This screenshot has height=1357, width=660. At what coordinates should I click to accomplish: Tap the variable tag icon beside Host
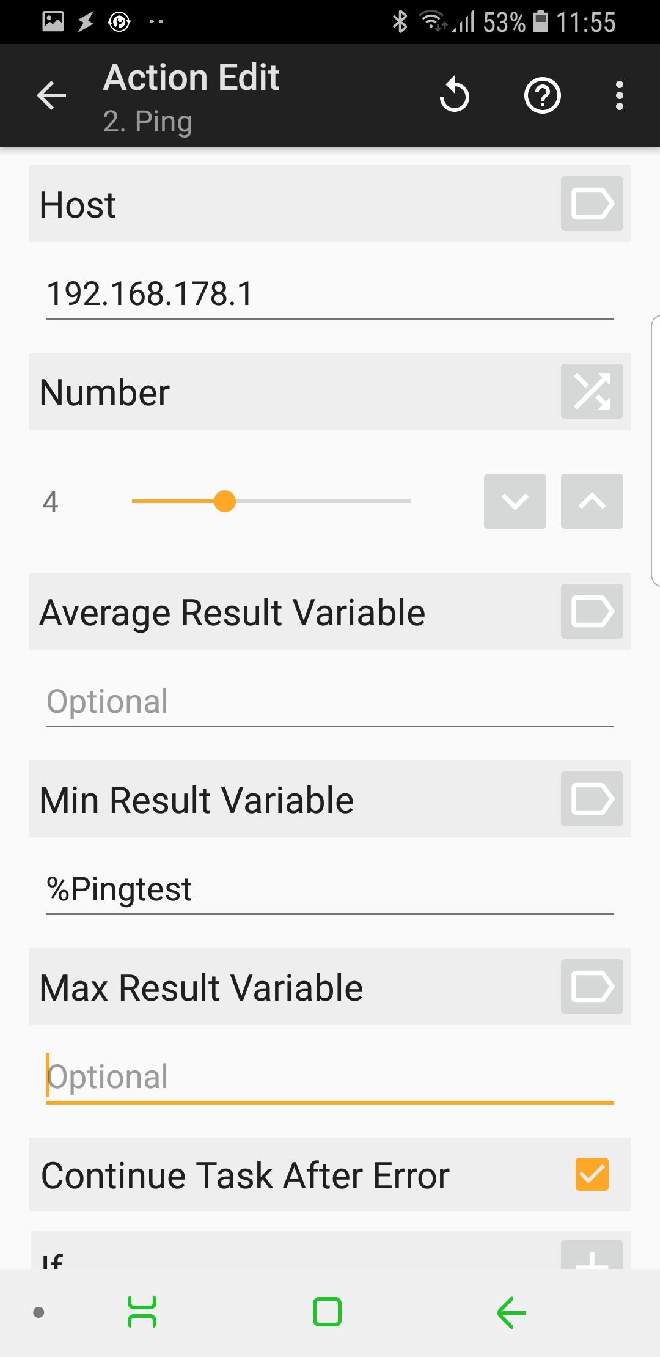tap(592, 204)
